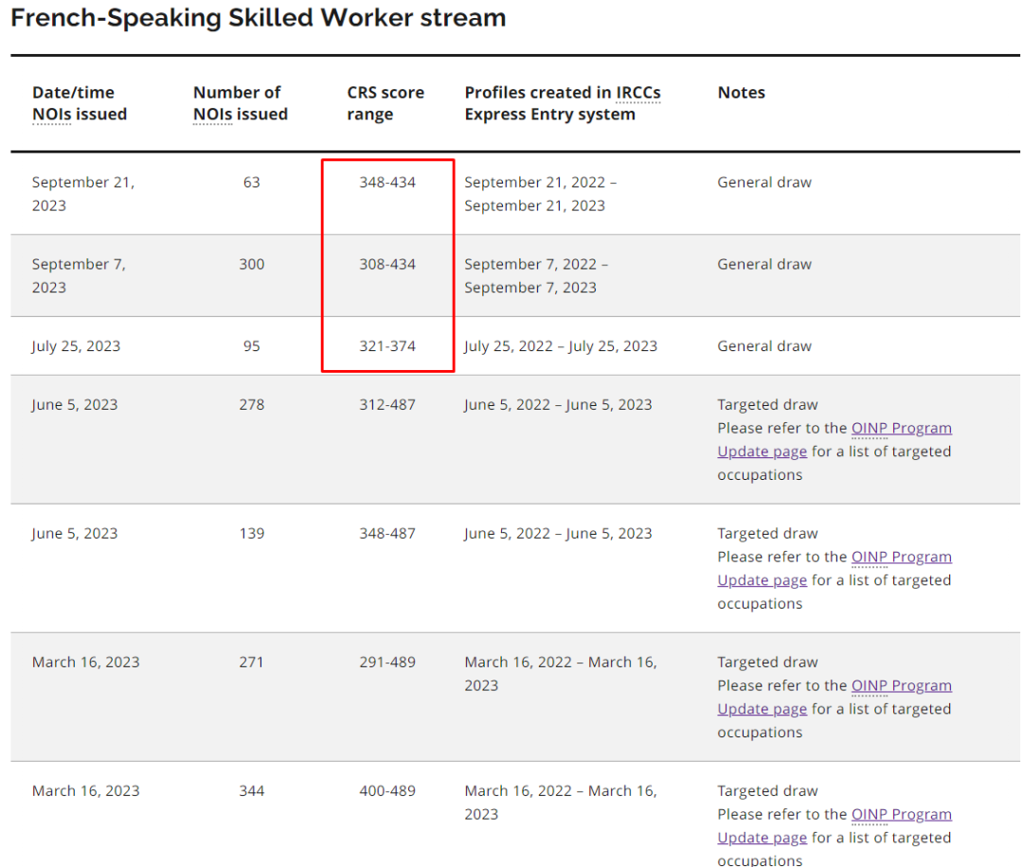Screen dimensions: 1023x867
Task: Select 'Targeted draw' text in 139 NOIs row
Action: pyautogui.click(x=768, y=534)
